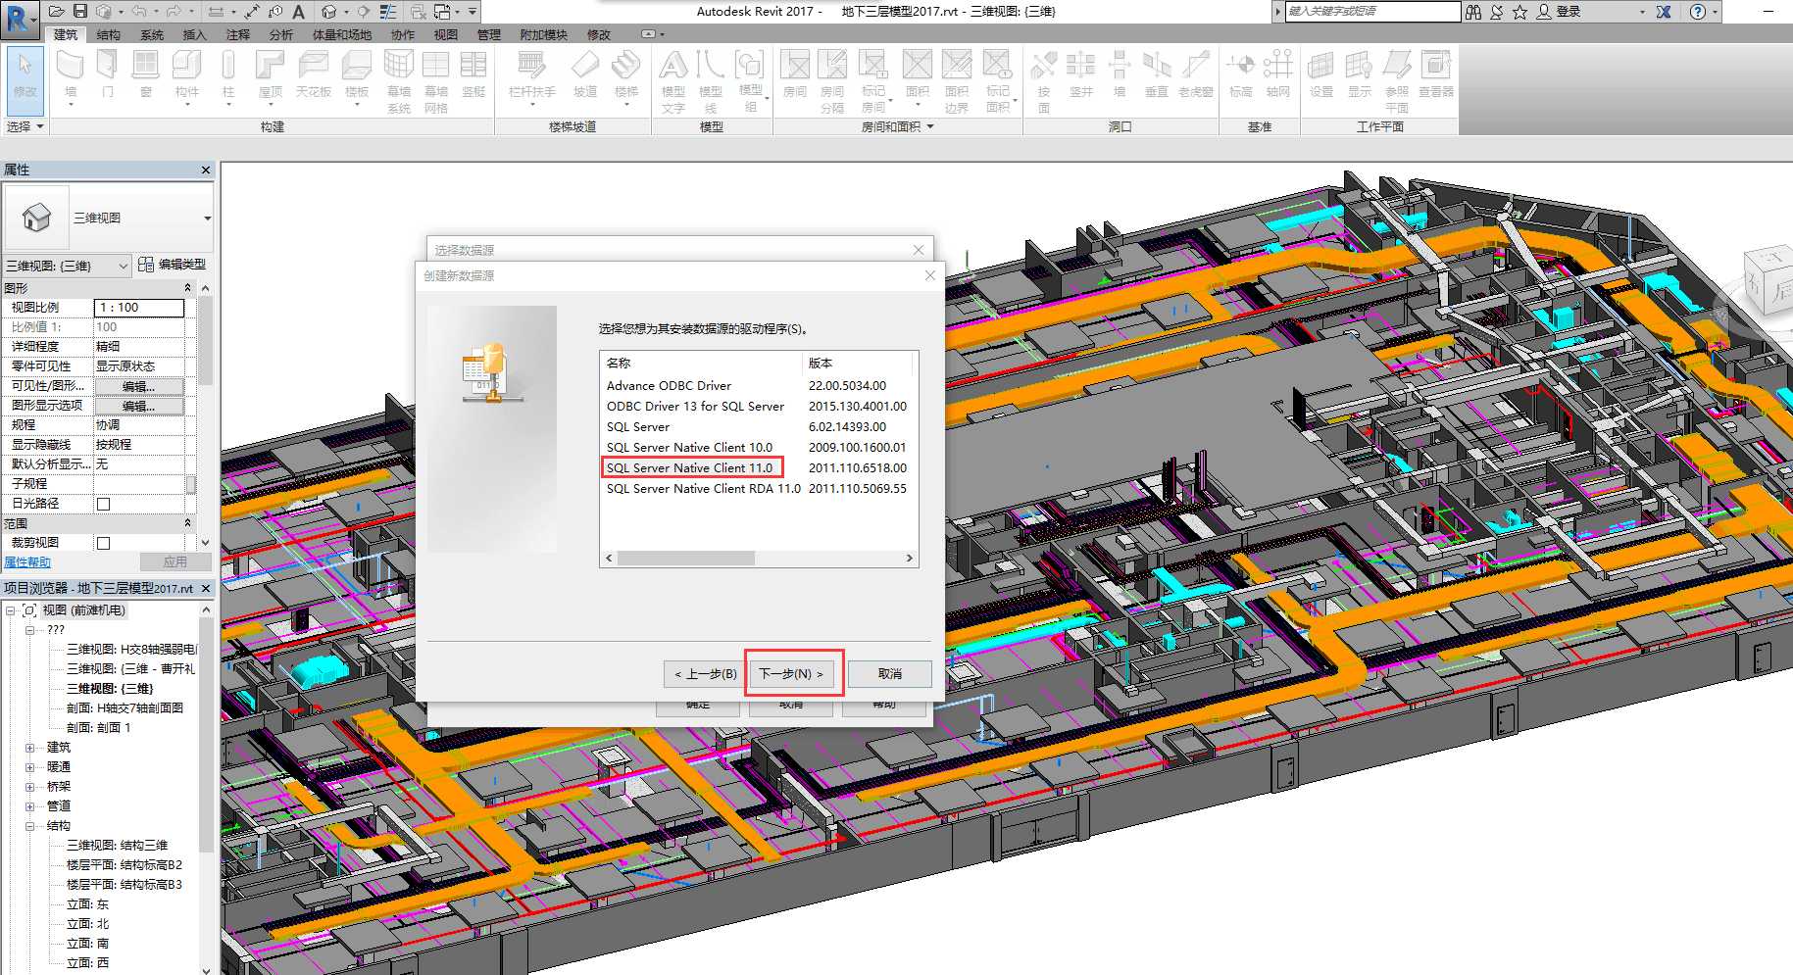This screenshot has width=1793, height=975.
Task: Select the 柱 (Column) tool
Action: [x=228, y=75]
